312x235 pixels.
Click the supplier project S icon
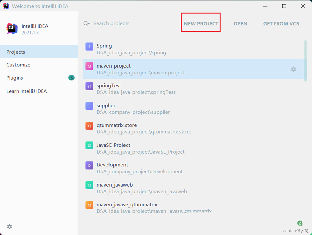point(89,106)
